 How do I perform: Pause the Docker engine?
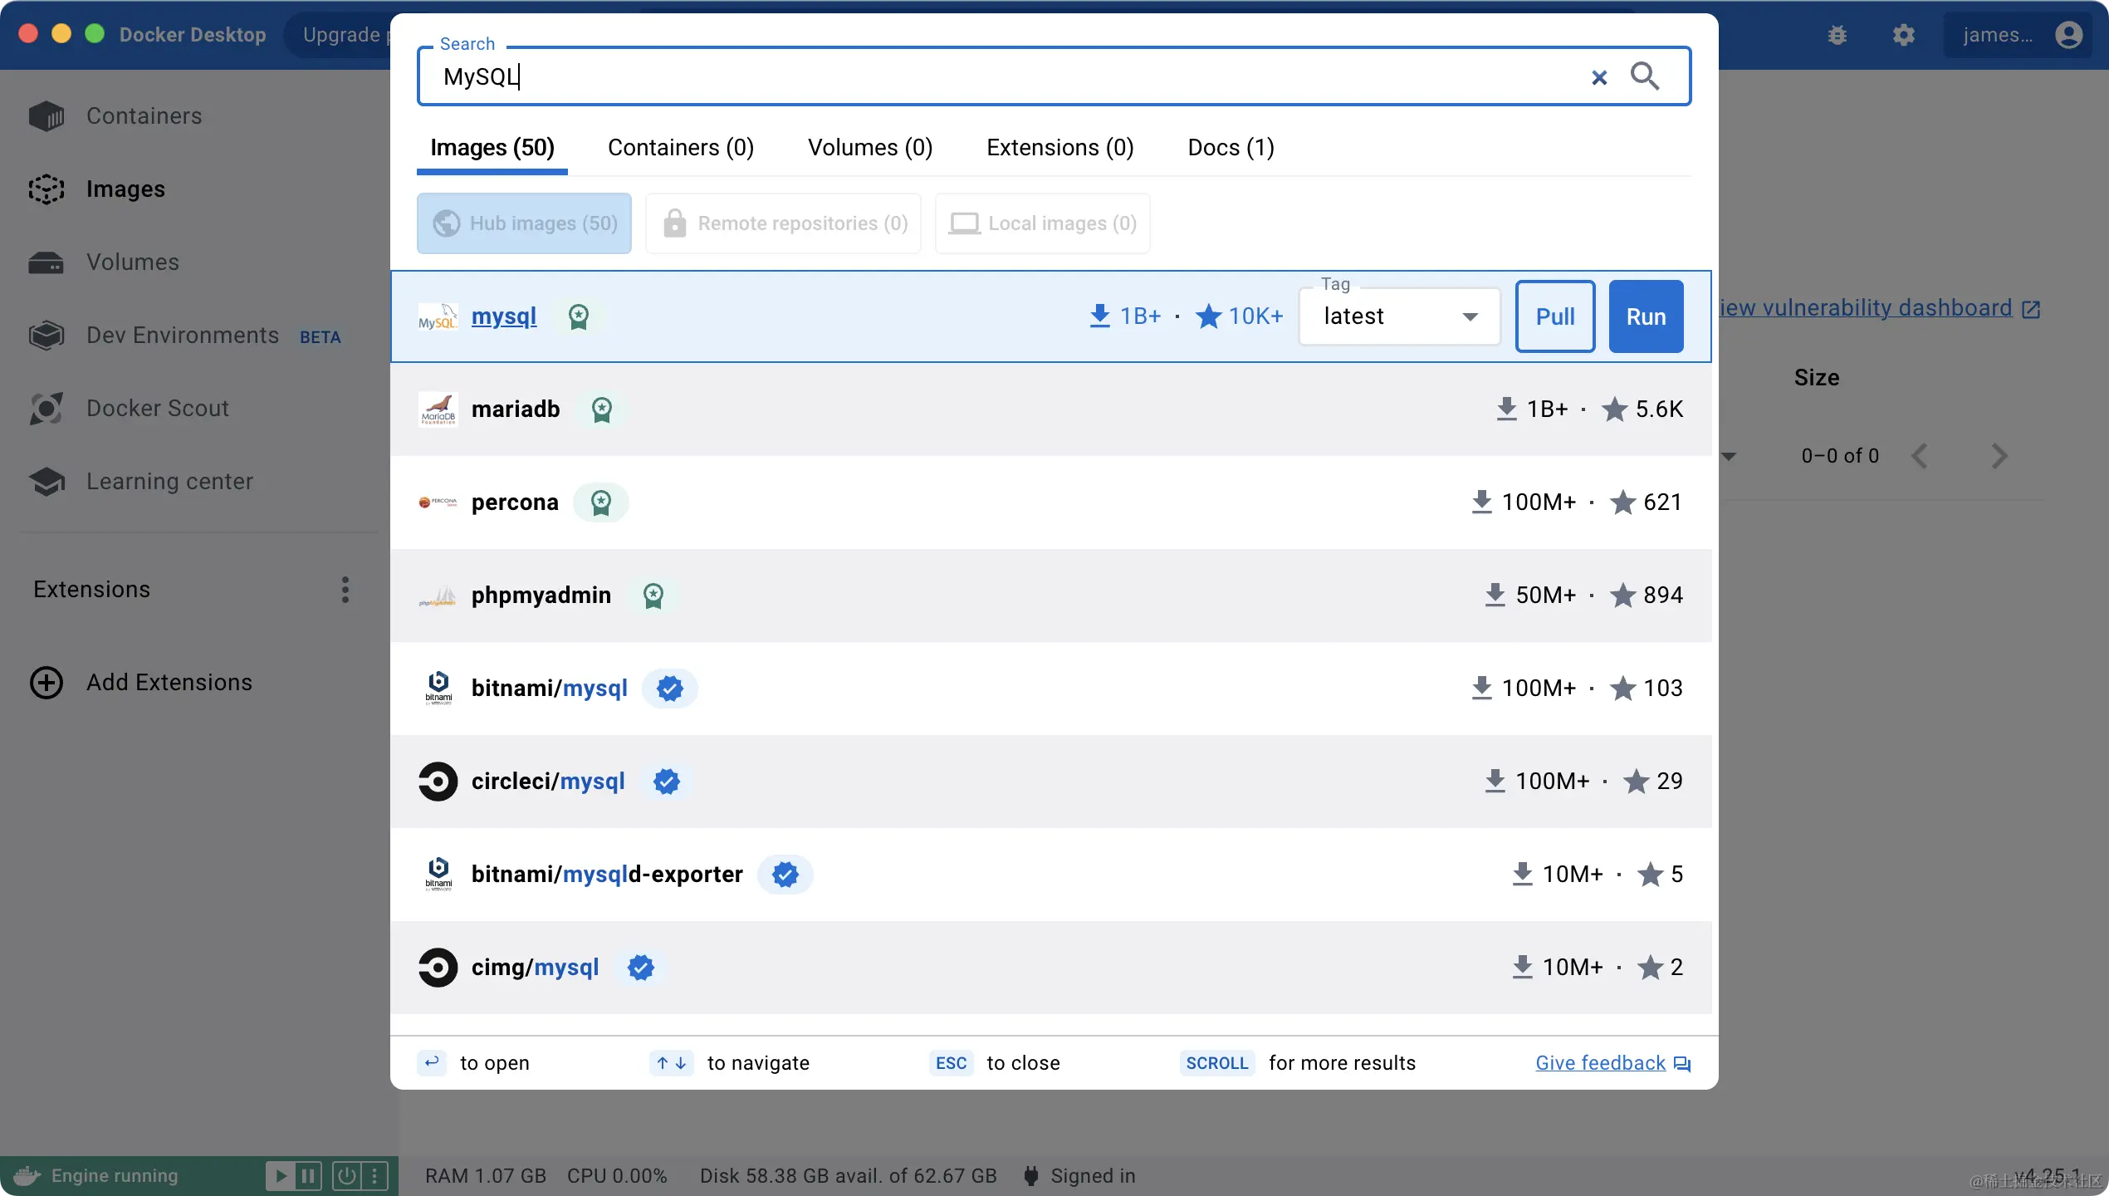point(308,1175)
